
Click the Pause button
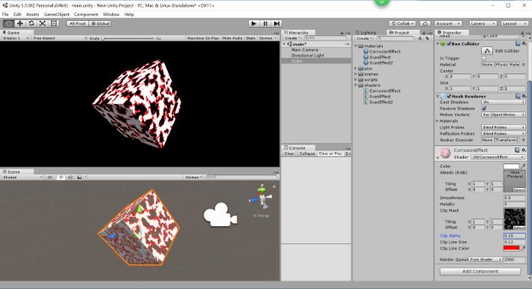tap(265, 23)
